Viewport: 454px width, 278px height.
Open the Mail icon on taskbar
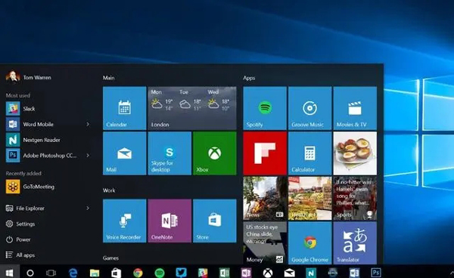(x=289, y=273)
